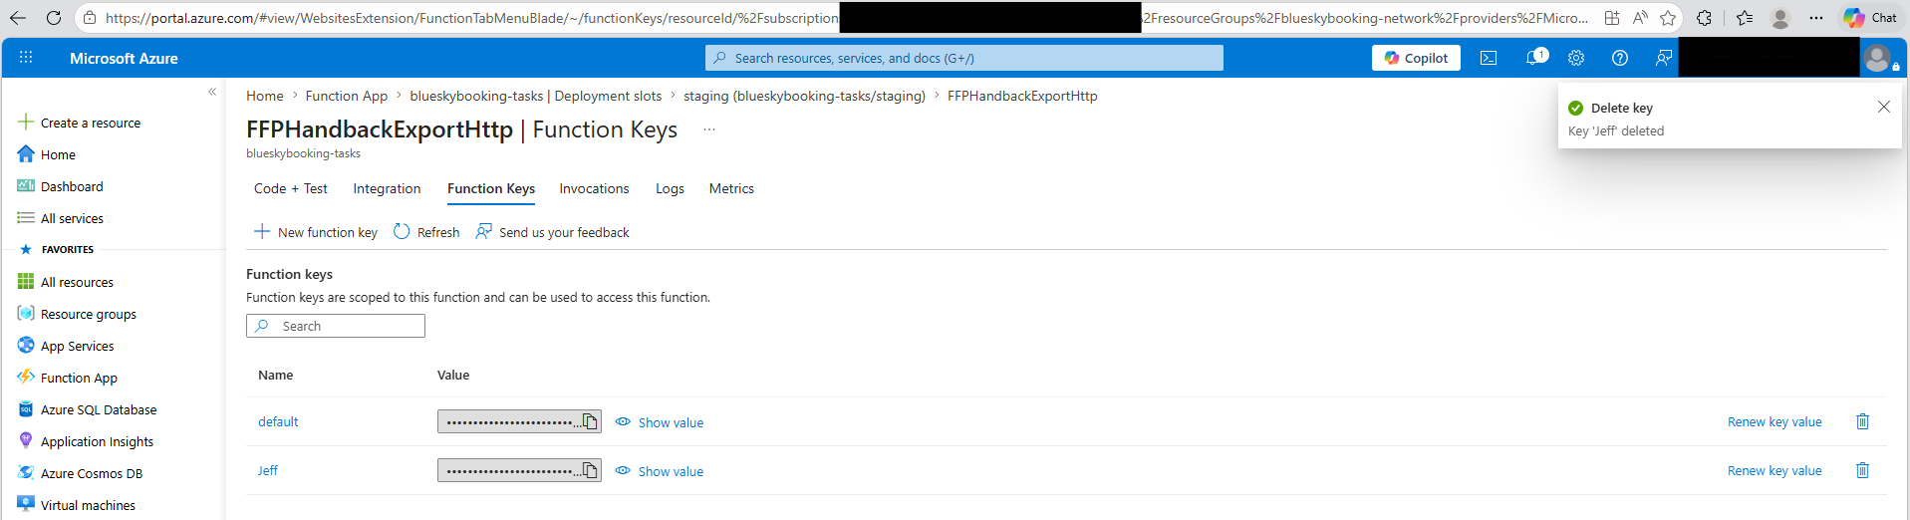Open browser settings and more menu

tap(1816, 18)
